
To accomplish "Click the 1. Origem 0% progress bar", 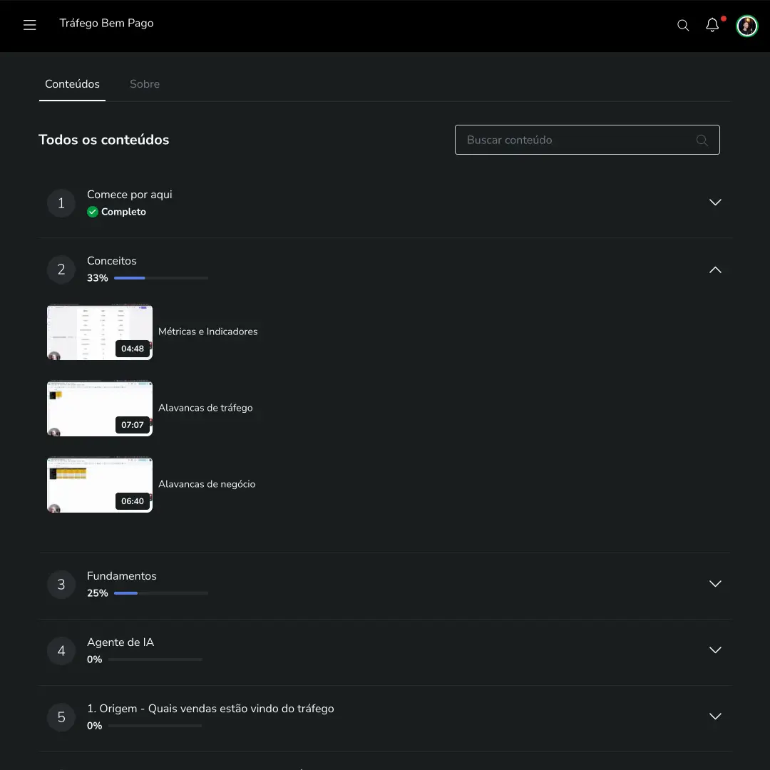I will coord(155,726).
